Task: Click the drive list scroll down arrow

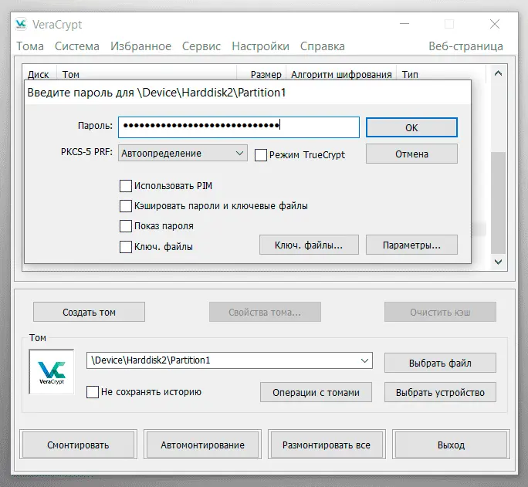Action: point(498,262)
